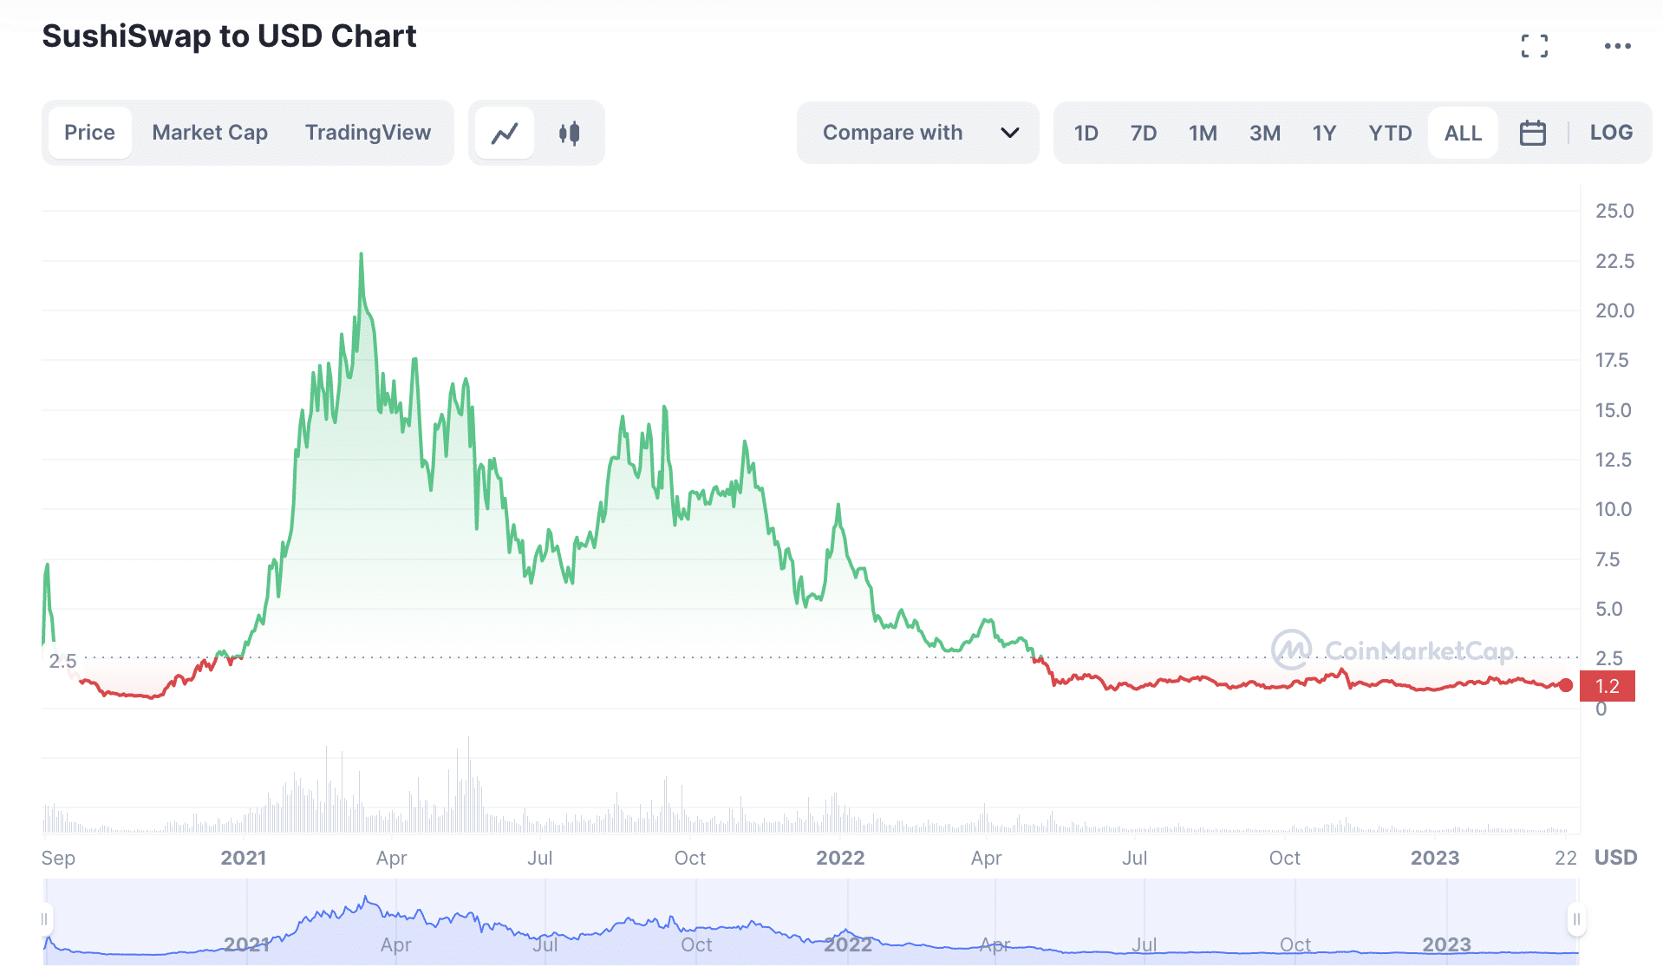Click the 2022 label on main x-axis
Viewport: 1663px width, 980px height.
click(840, 858)
